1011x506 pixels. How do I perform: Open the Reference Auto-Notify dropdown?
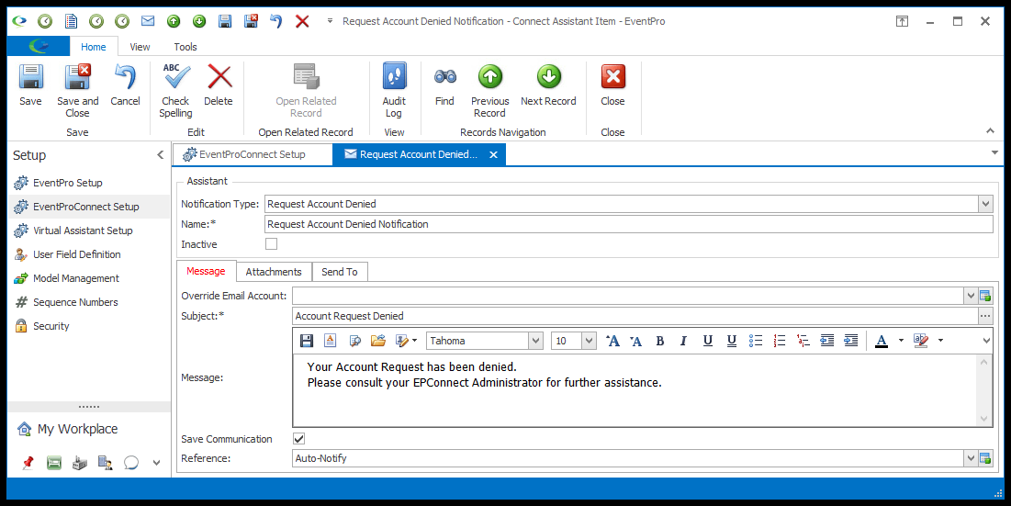point(971,458)
